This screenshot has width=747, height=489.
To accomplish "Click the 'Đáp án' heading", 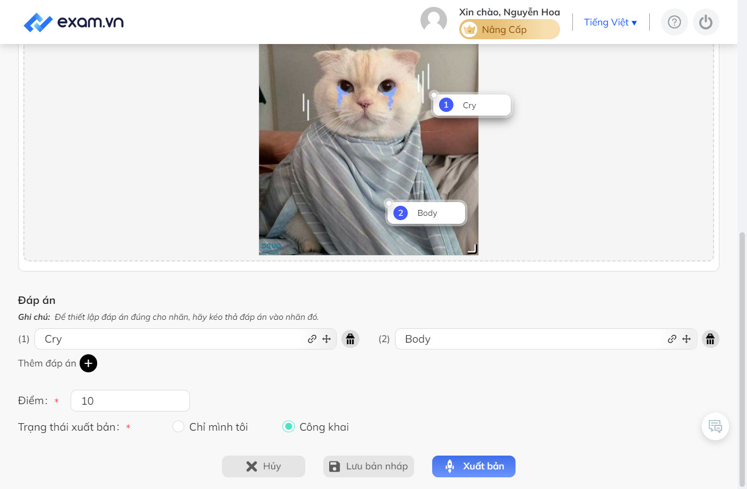I will [37, 300].
